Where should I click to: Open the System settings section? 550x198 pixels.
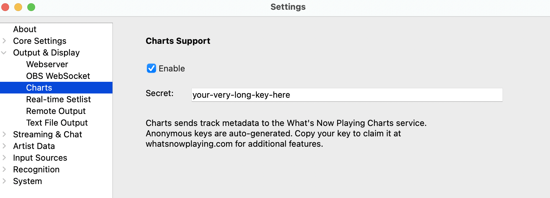point(27,181)
